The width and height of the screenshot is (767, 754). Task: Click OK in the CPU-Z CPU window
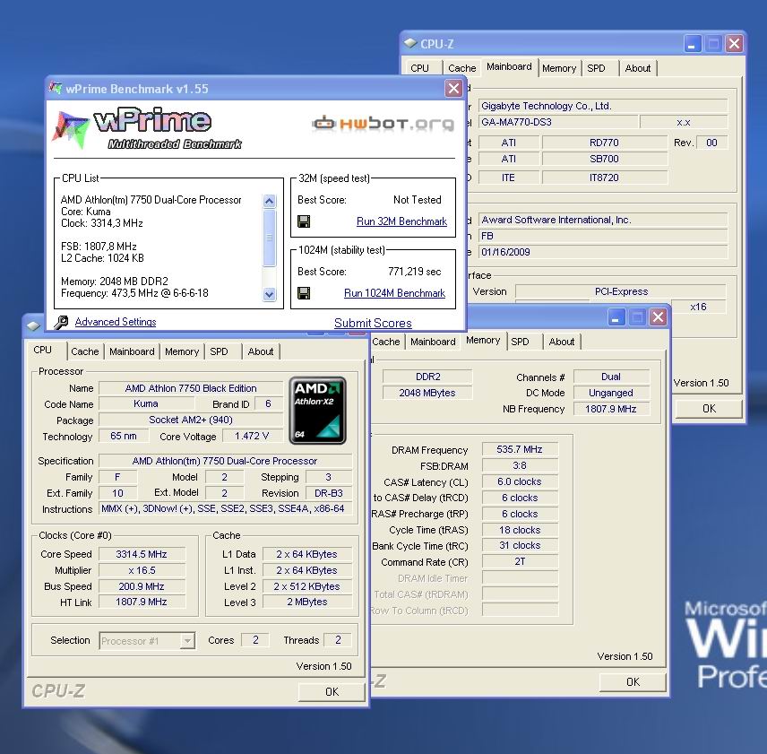tap(332, 691)
